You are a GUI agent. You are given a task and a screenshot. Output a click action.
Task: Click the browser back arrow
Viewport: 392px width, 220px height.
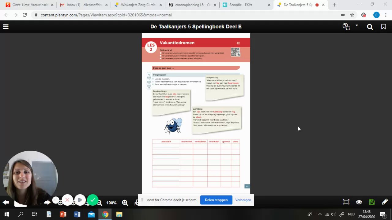(x=6, y=15)
